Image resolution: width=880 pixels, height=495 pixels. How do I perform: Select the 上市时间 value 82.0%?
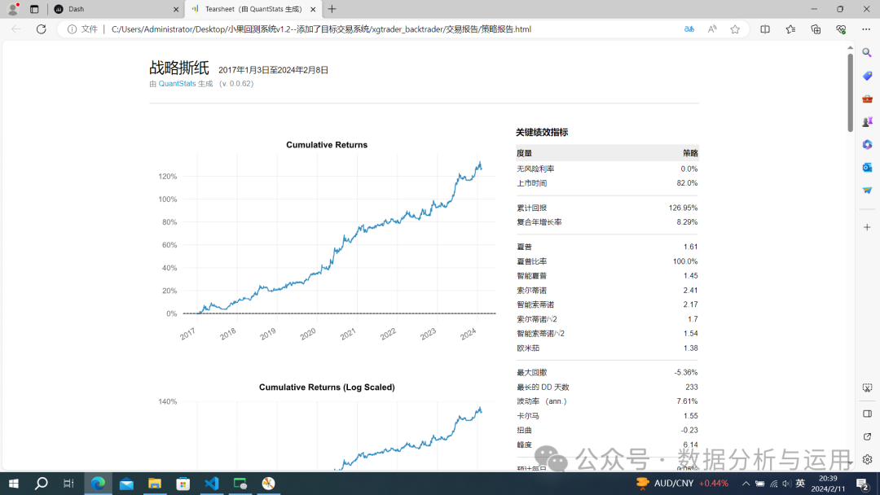687,183
